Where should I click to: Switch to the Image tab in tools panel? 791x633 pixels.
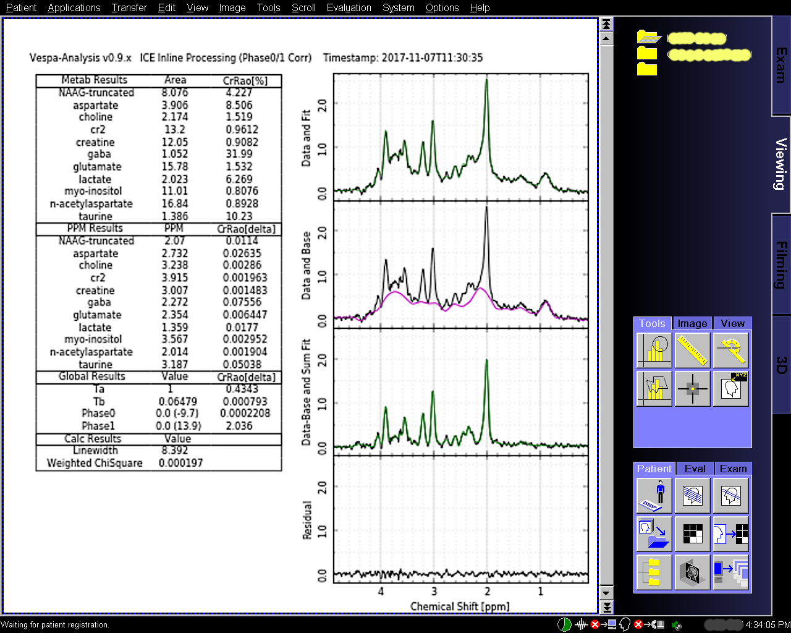pos(692,323)
